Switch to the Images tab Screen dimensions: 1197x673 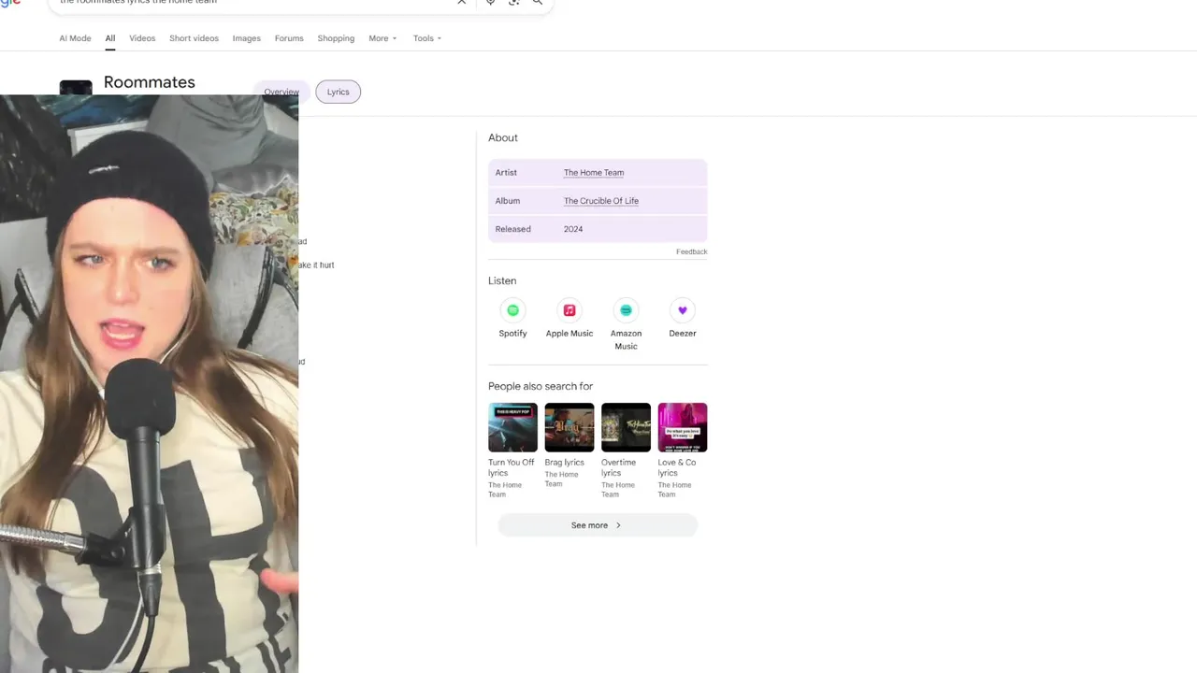click(x=247, y=38)
